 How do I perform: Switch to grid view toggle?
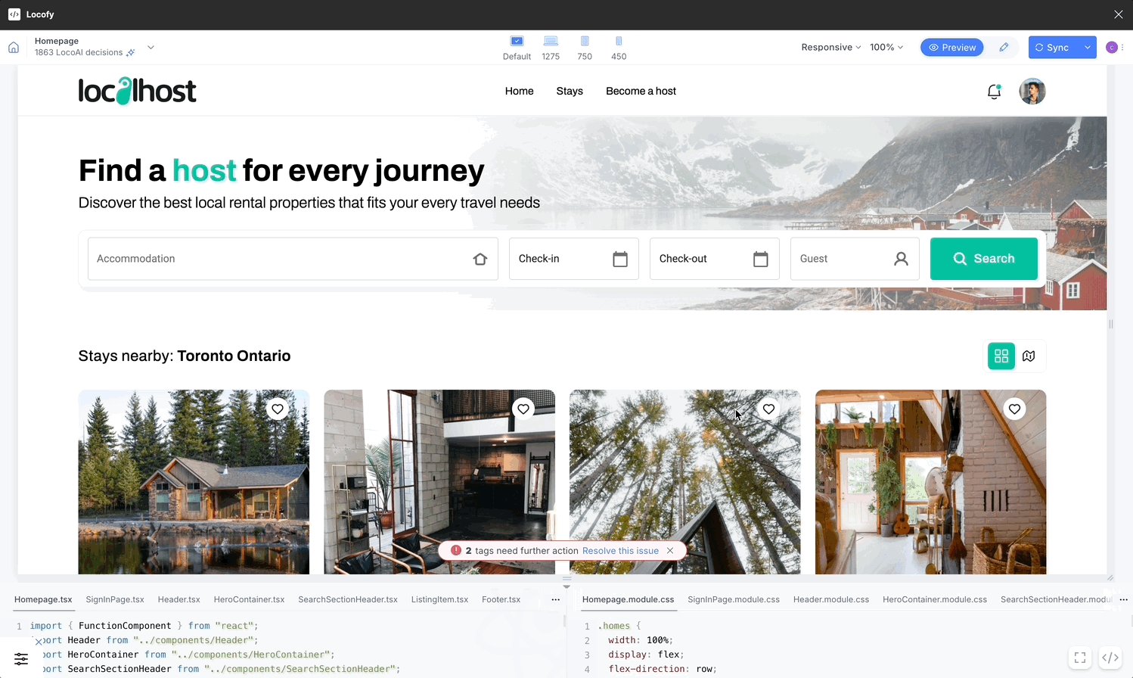pos(1001,356)
